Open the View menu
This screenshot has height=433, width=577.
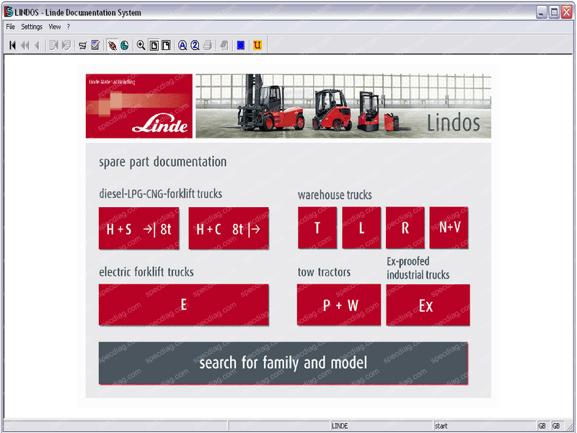click(x=55, y=27)
